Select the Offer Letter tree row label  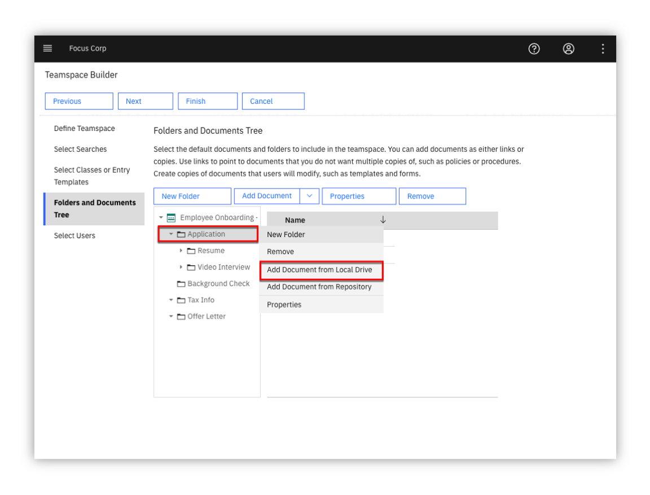[x=207, y=316]
